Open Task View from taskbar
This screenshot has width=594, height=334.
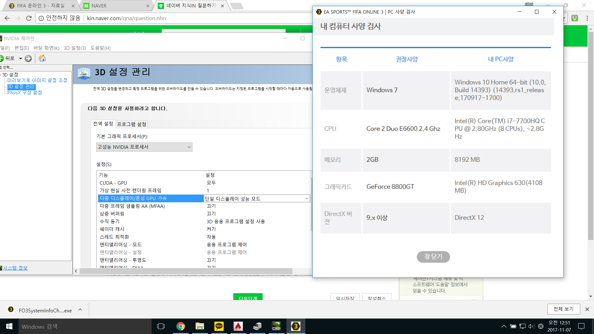(x=161, y=326)
